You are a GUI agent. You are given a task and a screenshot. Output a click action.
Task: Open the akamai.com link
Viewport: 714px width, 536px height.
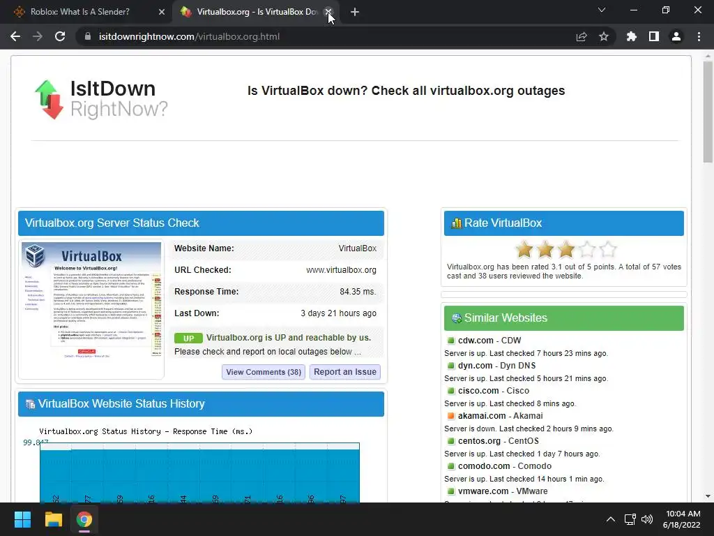coord(482,416)
